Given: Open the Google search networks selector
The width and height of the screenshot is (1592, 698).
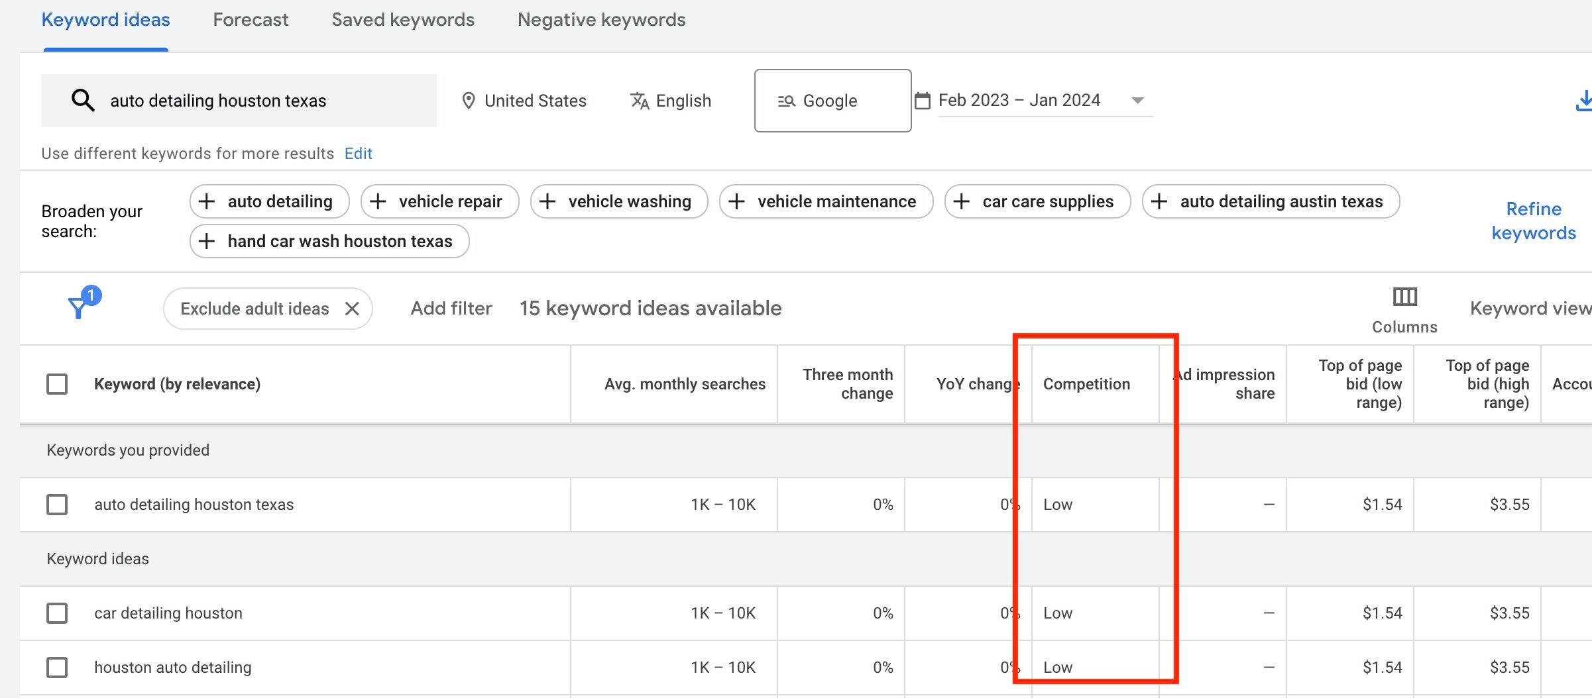Looking at the screenshot, I should 832,101.
